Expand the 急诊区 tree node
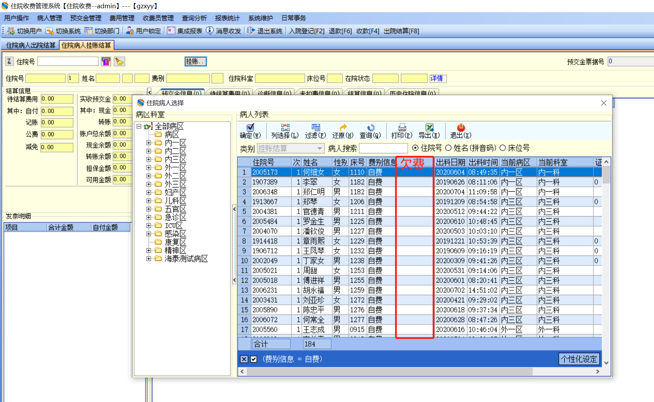Viewport: 654px width, 402px height. (148, 217)
